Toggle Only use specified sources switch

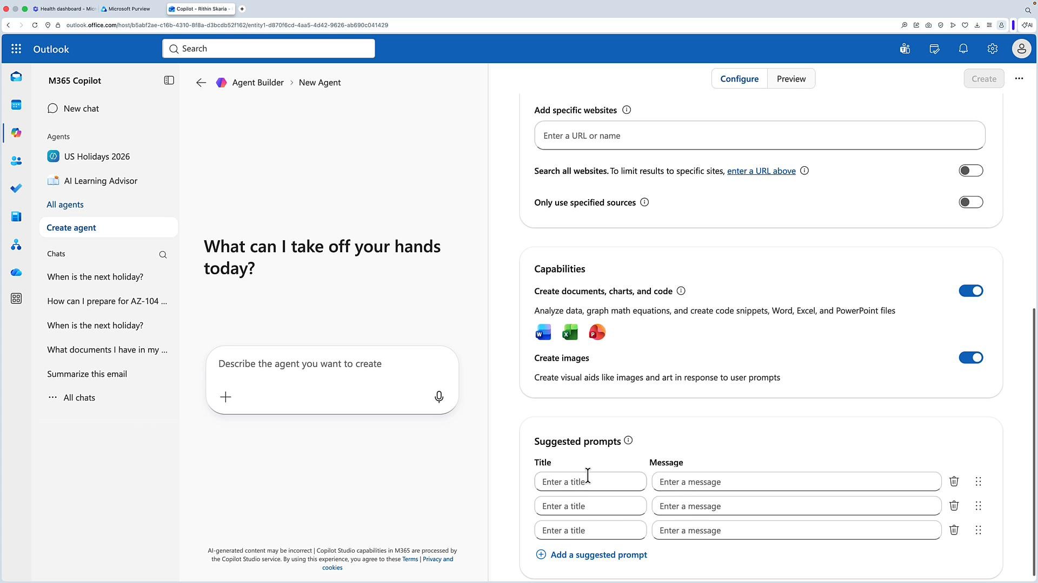[971, 202]
